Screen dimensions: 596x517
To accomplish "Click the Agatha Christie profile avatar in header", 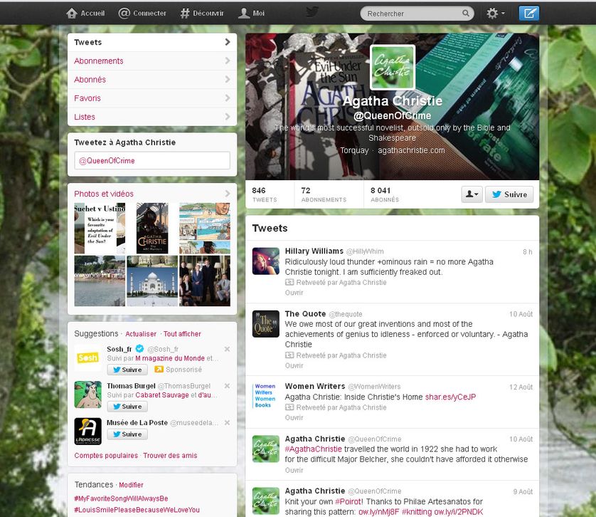I will click(393, 68).
